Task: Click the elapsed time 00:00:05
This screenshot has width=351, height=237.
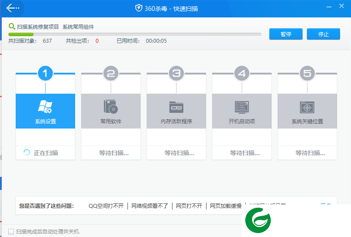Action: click(156, 41)
